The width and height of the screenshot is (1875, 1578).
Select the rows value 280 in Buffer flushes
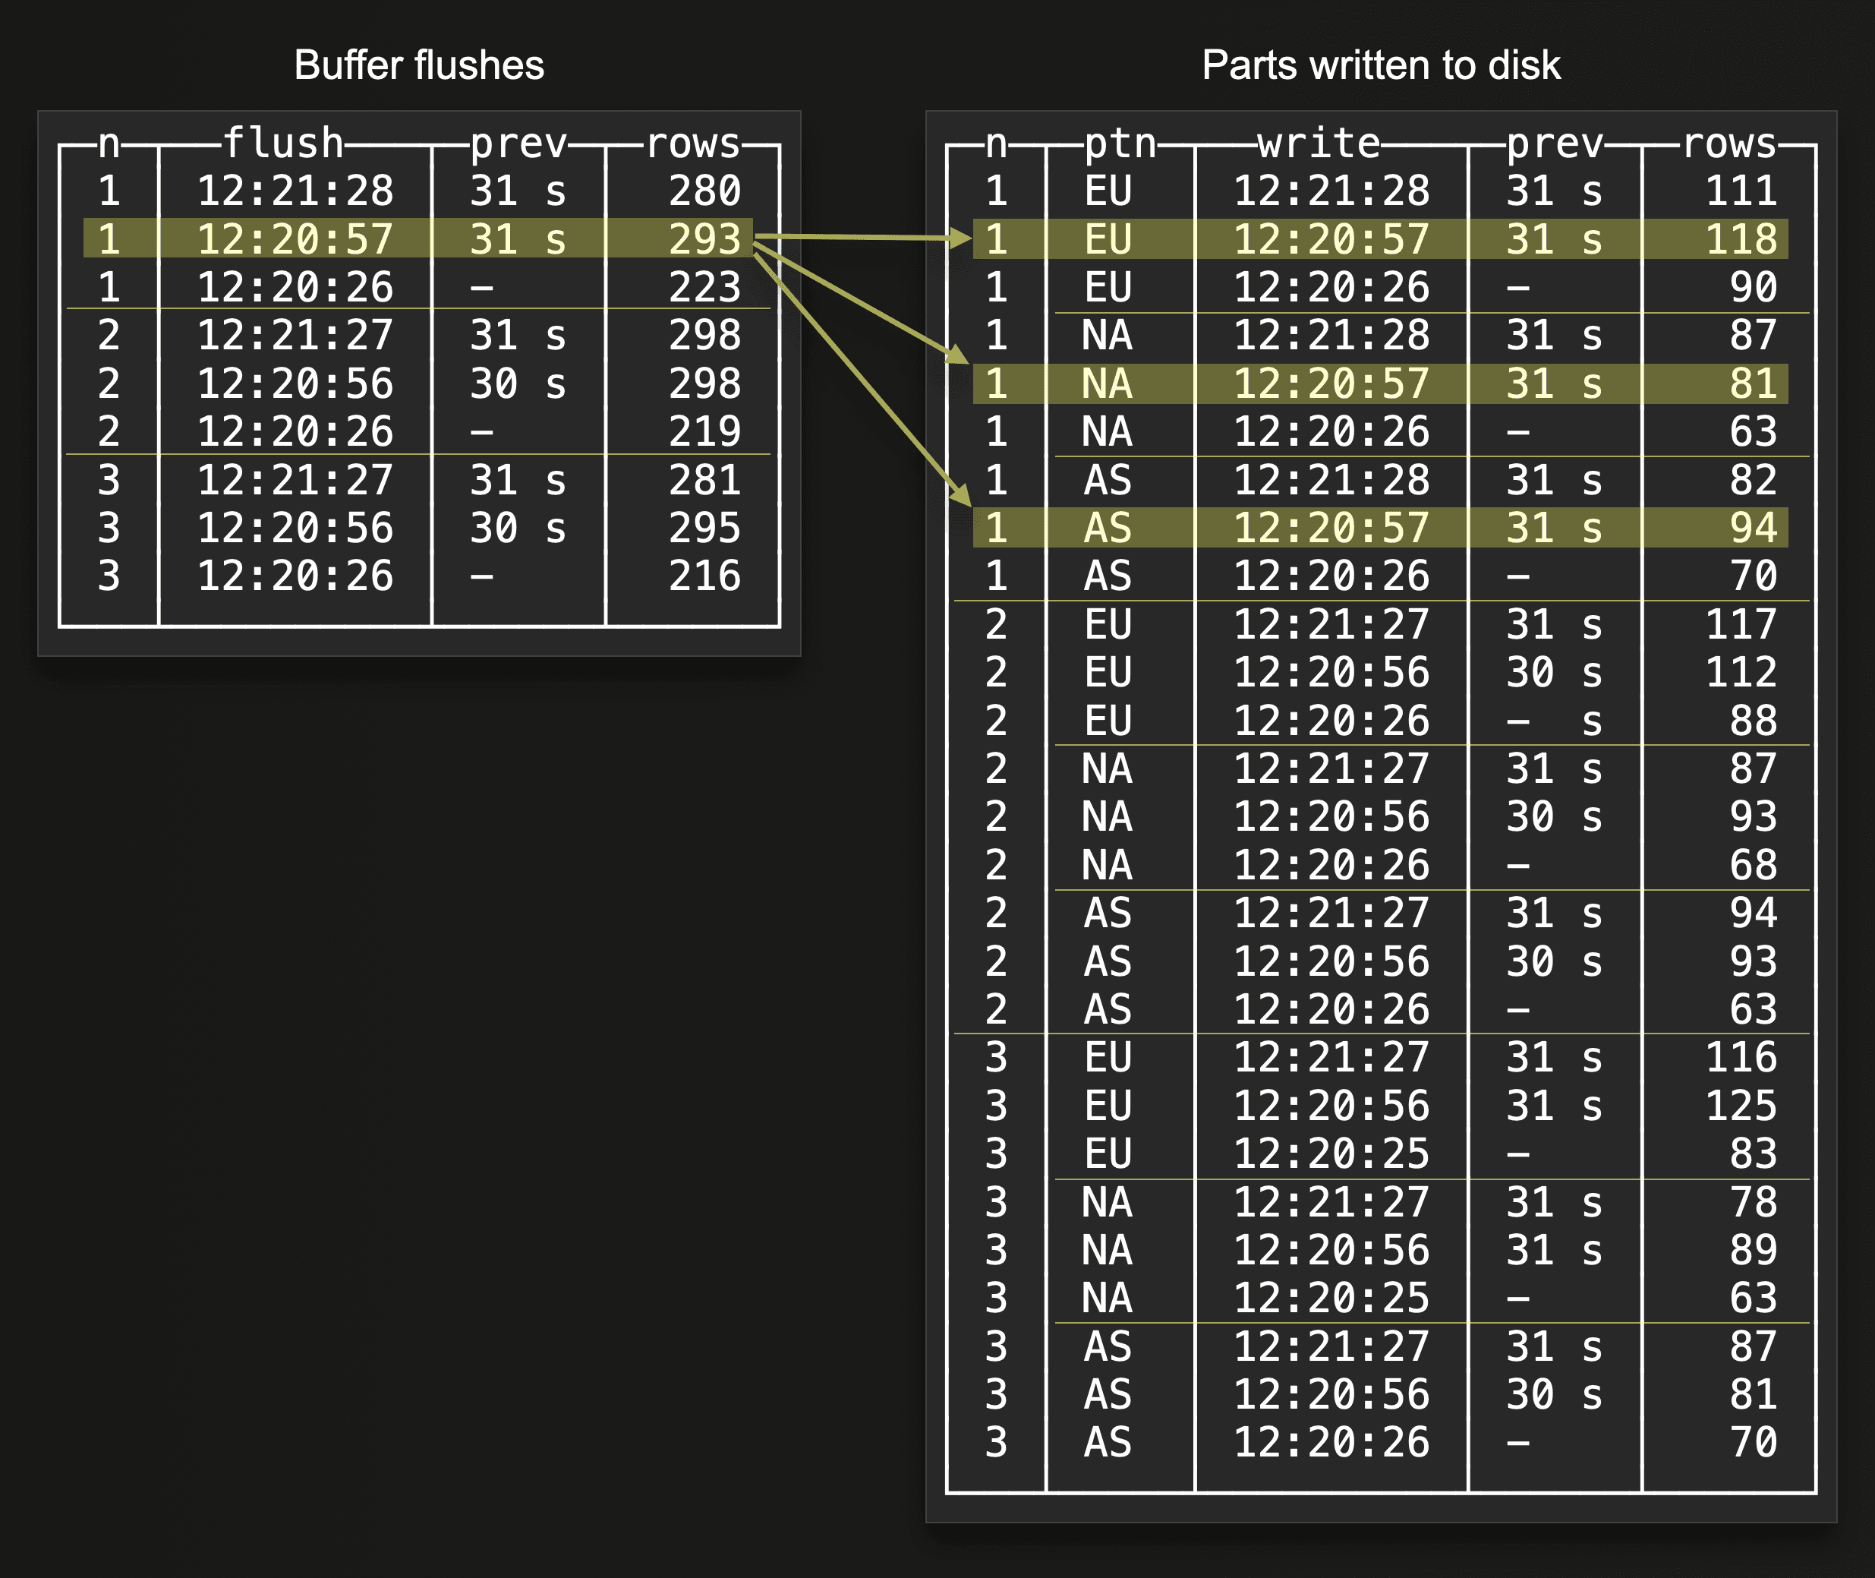coord(705,191)
